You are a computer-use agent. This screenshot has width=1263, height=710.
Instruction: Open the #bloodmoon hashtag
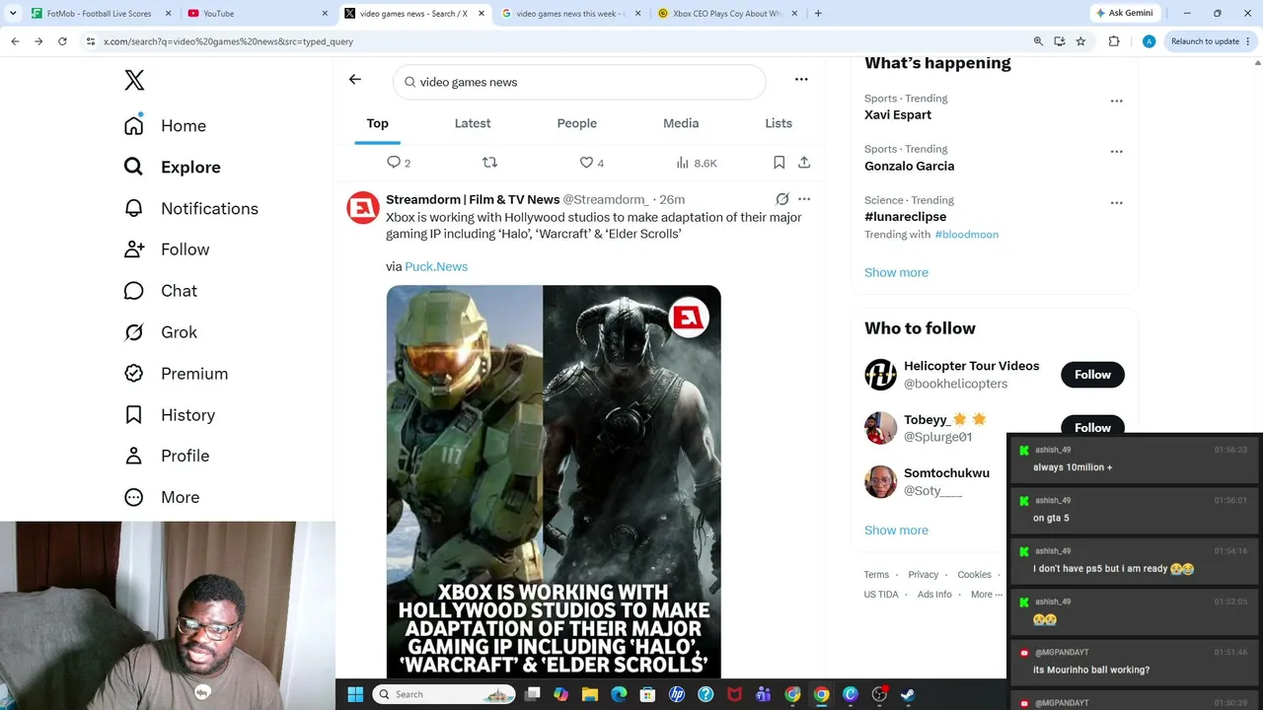[x=967, y=235]
